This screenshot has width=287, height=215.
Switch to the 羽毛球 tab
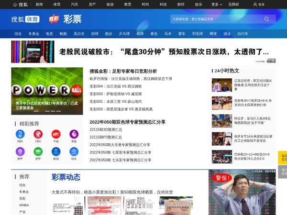point(198,34)
